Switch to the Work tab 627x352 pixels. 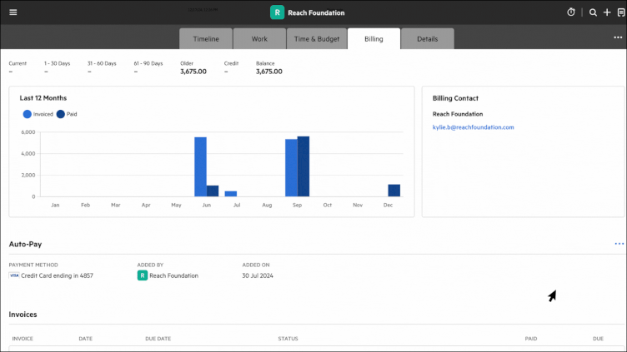coord(259,38)
